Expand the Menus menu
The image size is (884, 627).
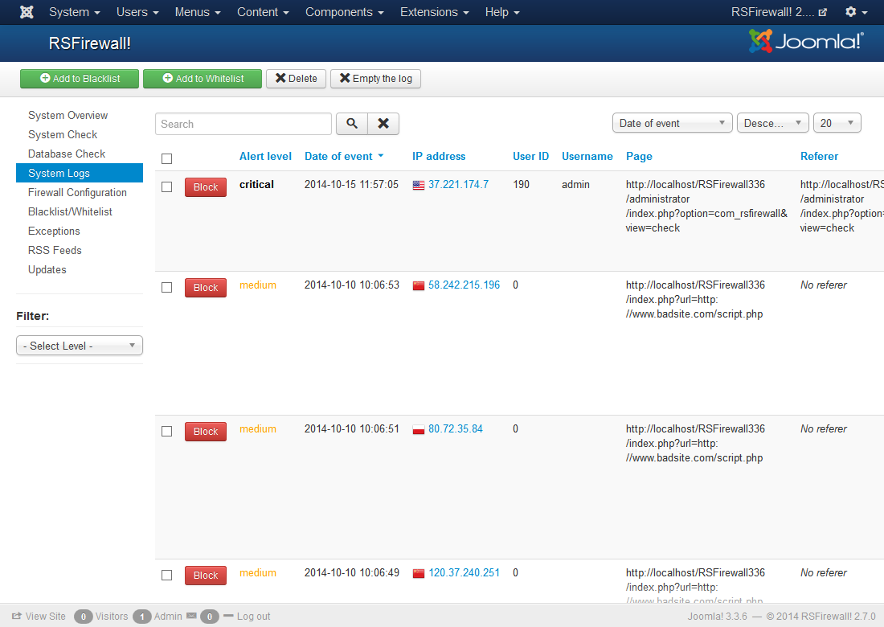(198, 12)
